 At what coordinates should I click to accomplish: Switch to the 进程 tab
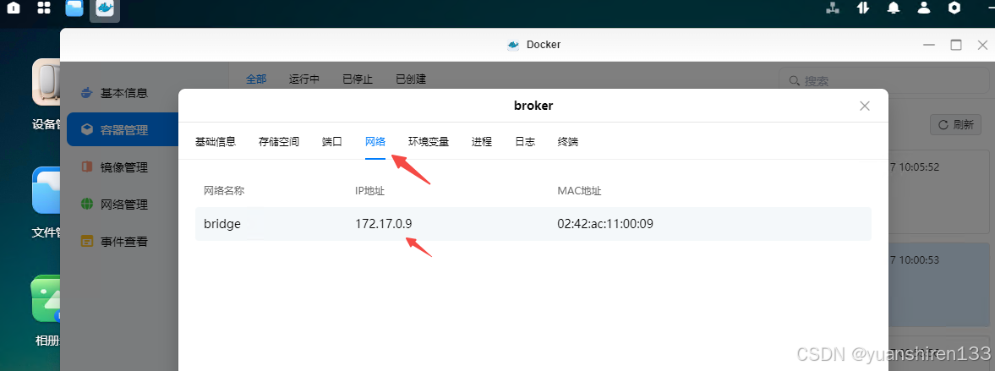[x=482, y=141]
